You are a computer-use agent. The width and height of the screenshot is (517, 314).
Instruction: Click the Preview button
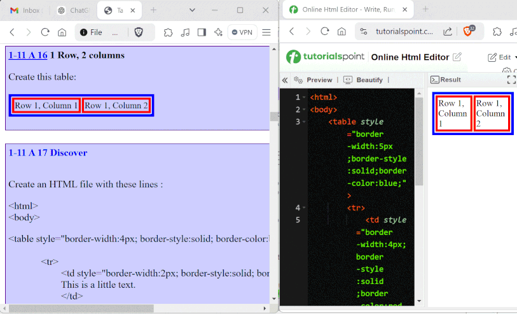click(x=314, y=80)
